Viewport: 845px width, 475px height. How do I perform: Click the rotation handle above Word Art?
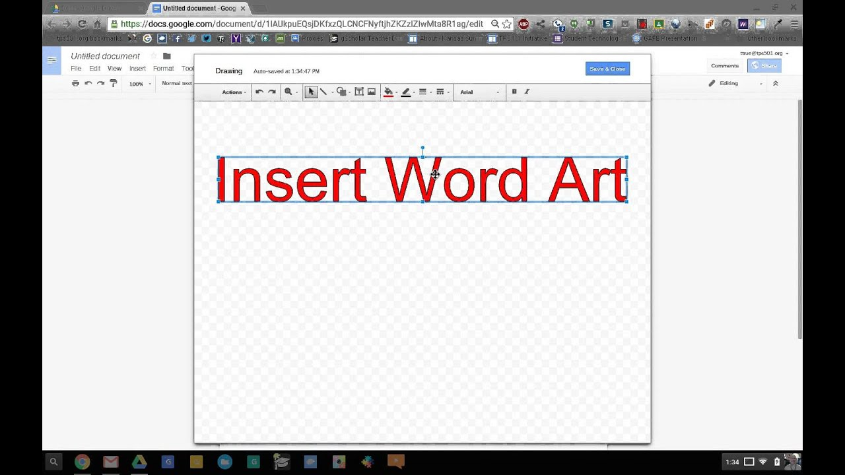422,148
